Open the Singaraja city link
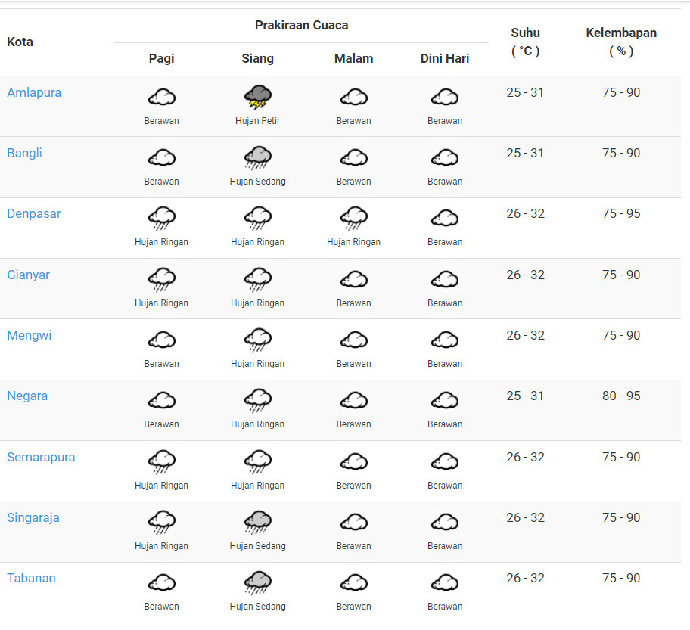The height and width of the screenshot is (630, 690). pyautogui.click(x=33, y=517)
